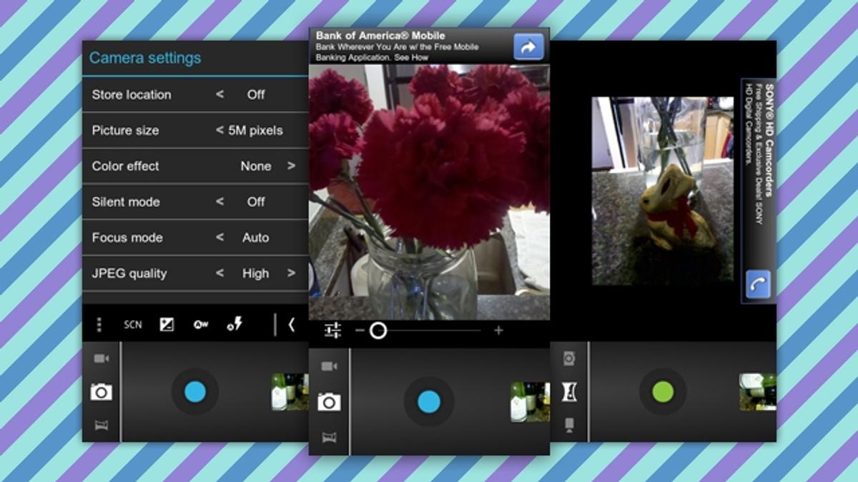This screenshot has height=482, width=858.
Task: Tap the blue shutter button in left screen
Action: 195,391
